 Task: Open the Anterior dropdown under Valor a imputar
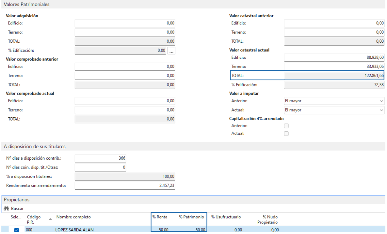click(334, 101)
